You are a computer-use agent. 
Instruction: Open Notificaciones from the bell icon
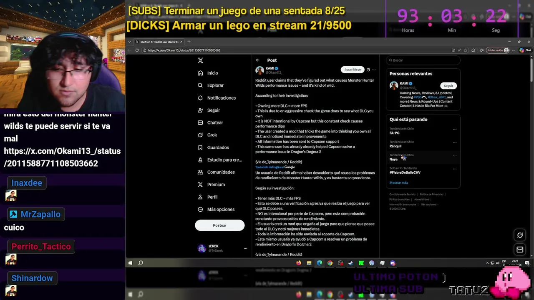click(200, 98)
